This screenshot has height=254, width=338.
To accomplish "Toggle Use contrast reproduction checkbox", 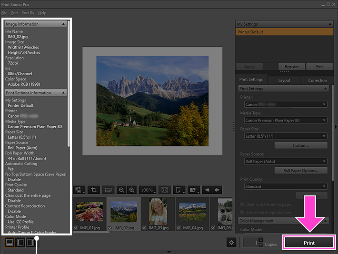I will coord(242,212).
